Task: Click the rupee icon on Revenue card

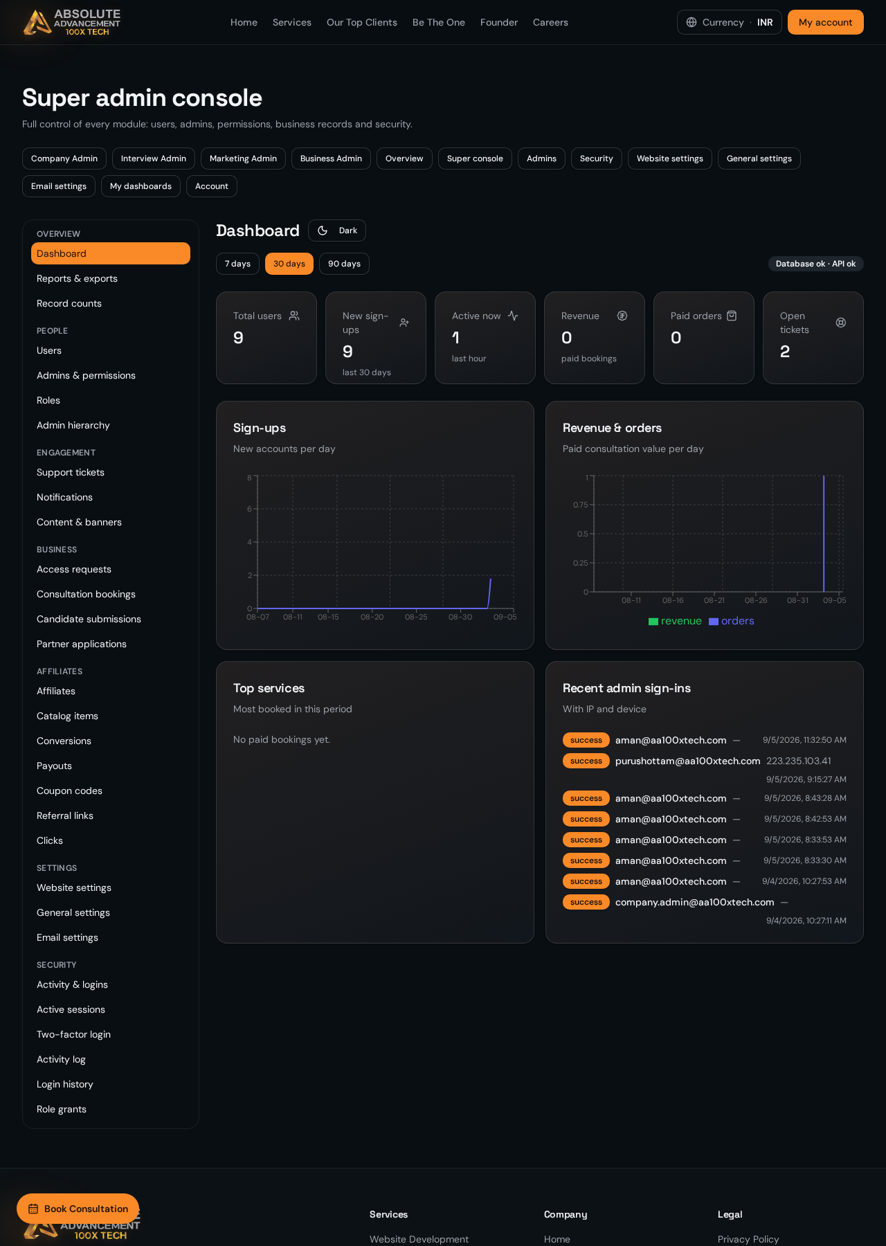Action: pos(622,316)
